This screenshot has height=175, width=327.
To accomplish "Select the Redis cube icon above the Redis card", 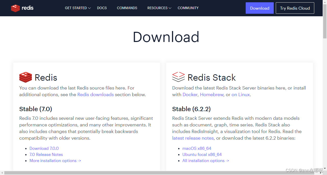I will pyautogui.click(x=25, y=77).
